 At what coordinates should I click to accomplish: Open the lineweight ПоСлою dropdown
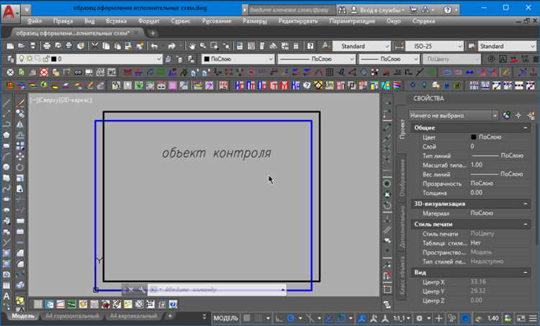[x=389, y=59]
